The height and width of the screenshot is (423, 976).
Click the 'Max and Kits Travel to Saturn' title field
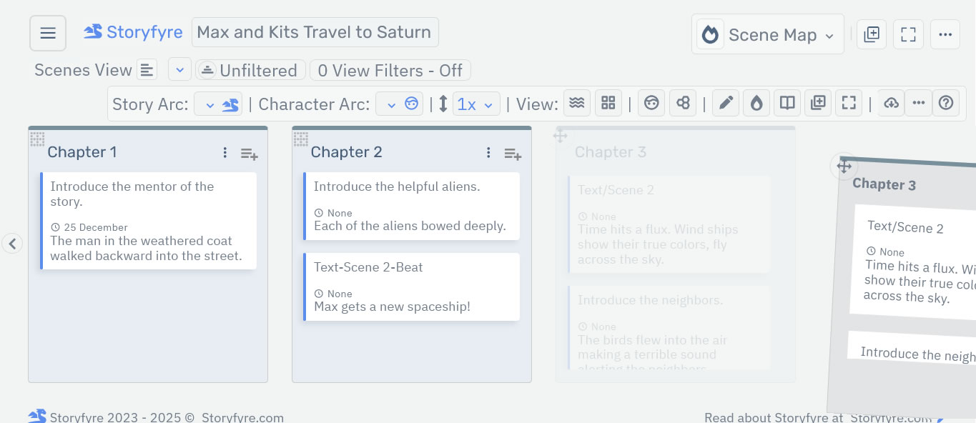[315, 32]
